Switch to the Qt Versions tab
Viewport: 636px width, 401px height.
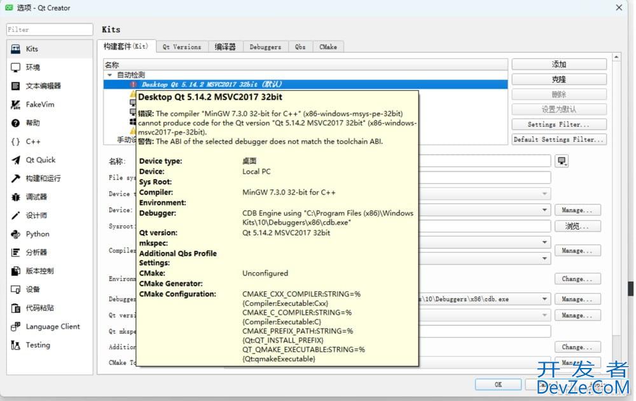click(x=182, y=47)
